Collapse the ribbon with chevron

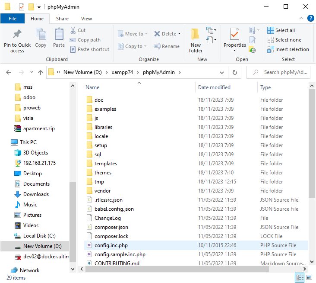301,18
